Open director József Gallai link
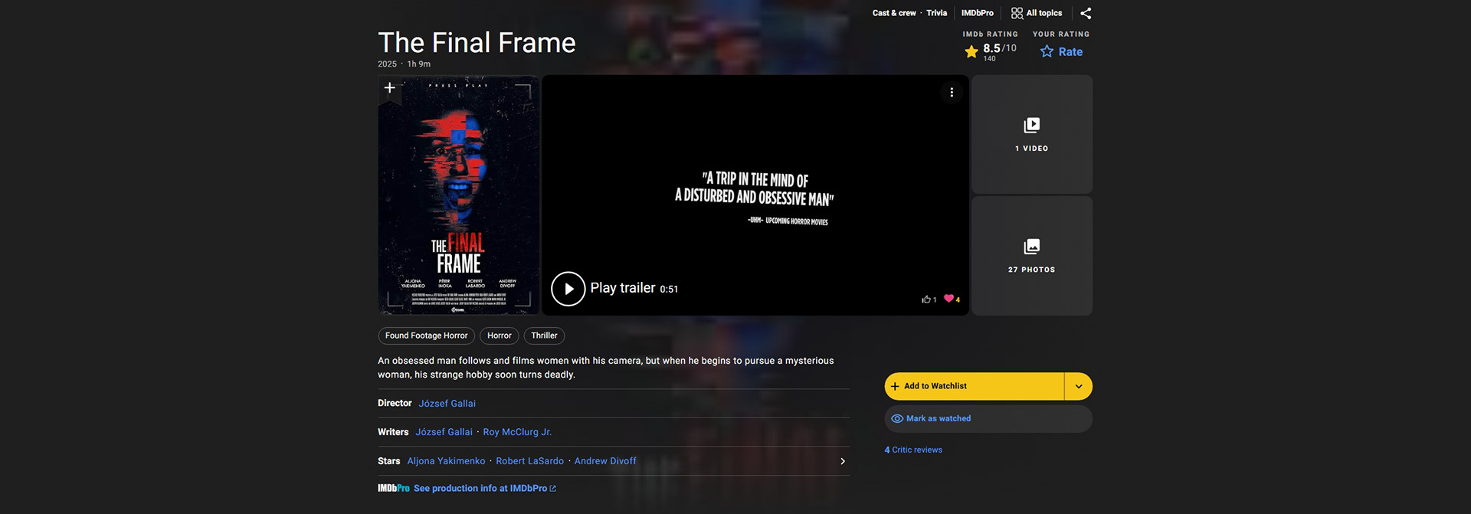The height and width of the screenshot is (514, 1471). pos(447,404)
